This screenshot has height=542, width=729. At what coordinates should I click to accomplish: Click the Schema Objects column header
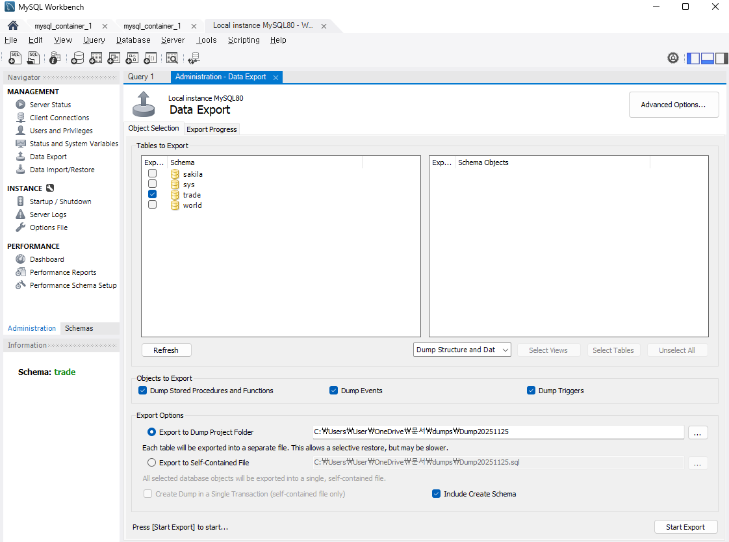(552, 162)
